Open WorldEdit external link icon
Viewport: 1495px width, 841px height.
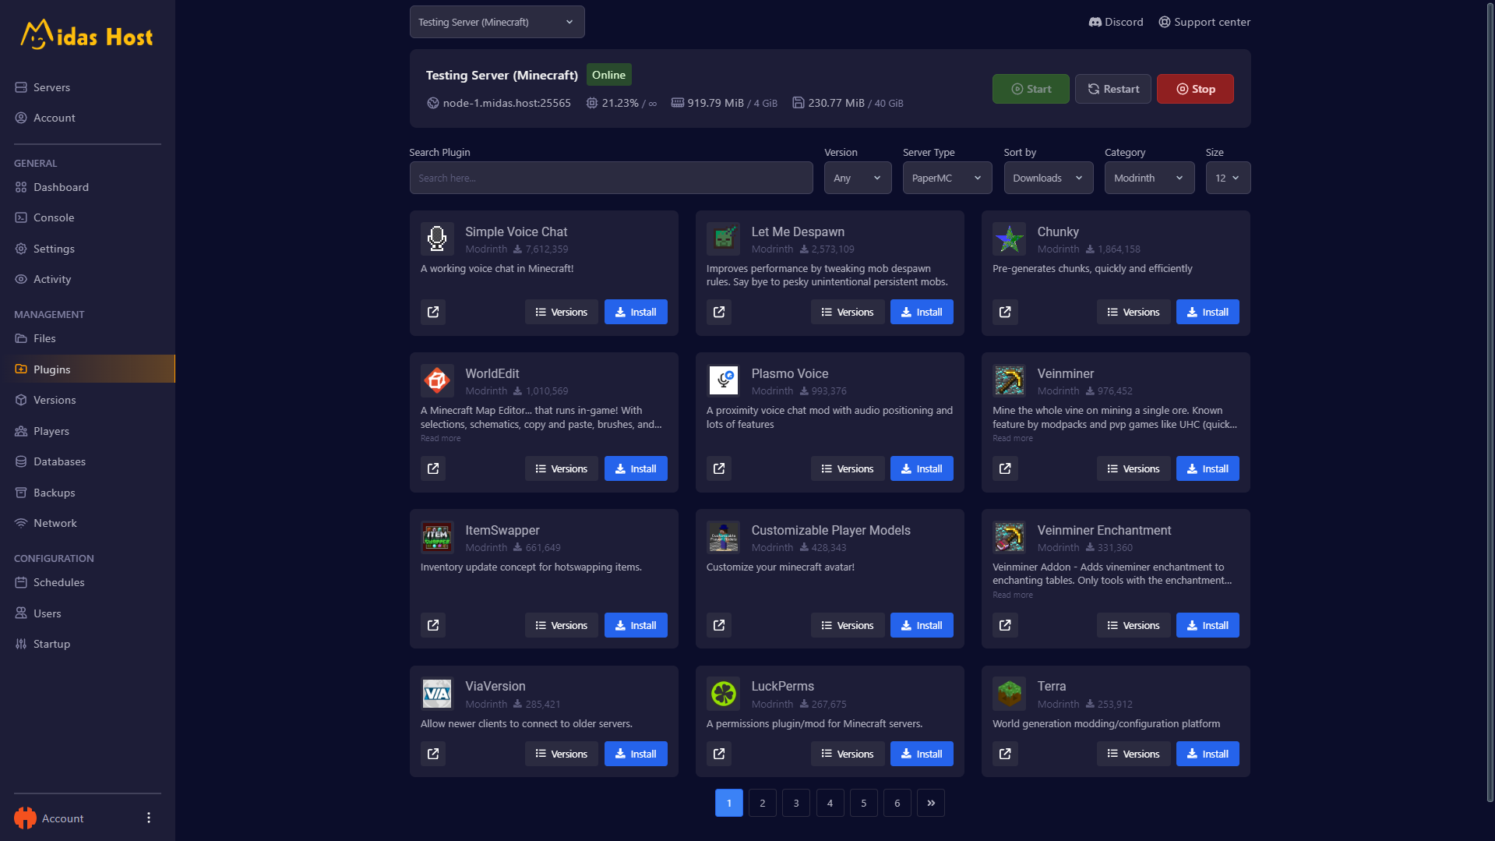pos(433,468)
